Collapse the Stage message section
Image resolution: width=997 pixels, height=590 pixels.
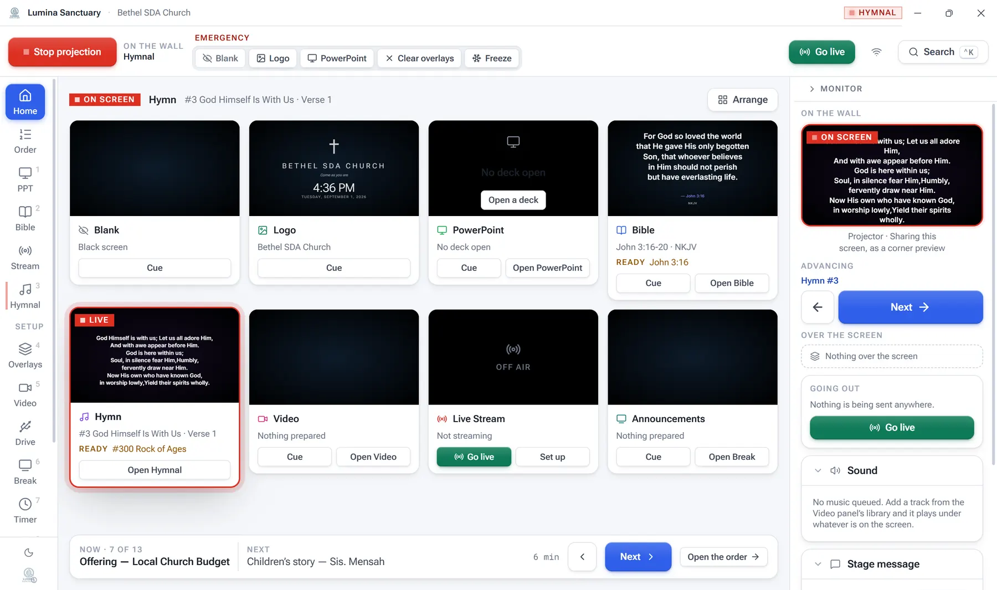pyautogui.click(x=818, y=564)
